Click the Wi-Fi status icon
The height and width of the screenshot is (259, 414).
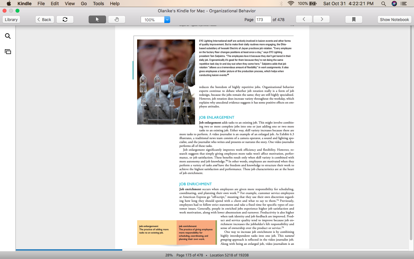coord(291,4)
